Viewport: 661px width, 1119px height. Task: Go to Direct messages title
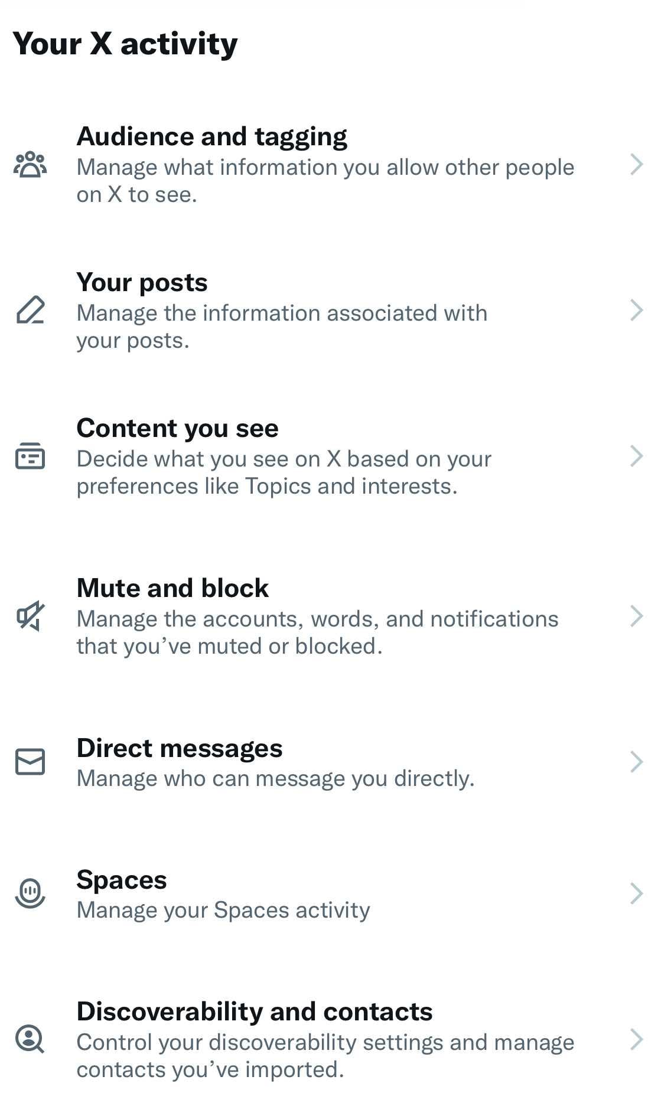click(180, 748)
